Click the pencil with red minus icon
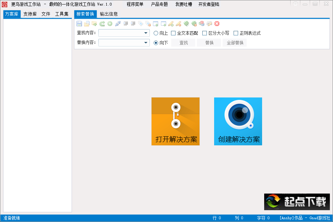The image size is (333, 222). (179, 24)
